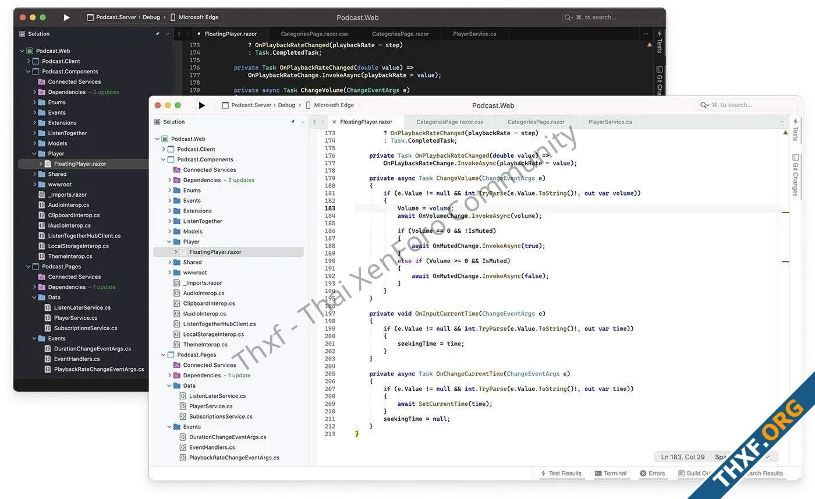The image size is (815, 499).
Task: Collapse the Data folder in light window
Action: [169, 385]
